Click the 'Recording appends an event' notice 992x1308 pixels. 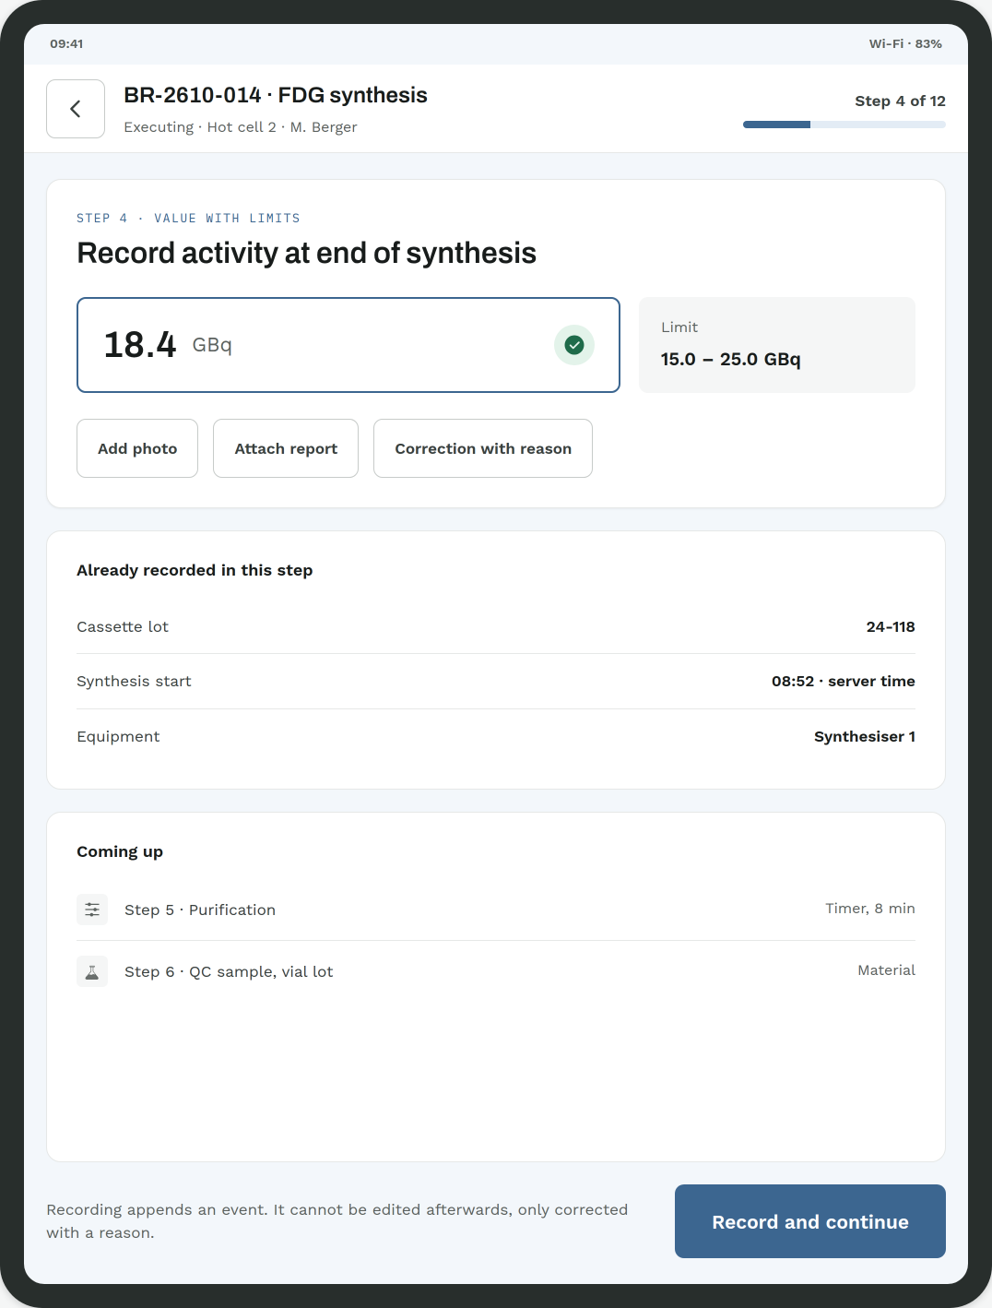pos(337,1221)
